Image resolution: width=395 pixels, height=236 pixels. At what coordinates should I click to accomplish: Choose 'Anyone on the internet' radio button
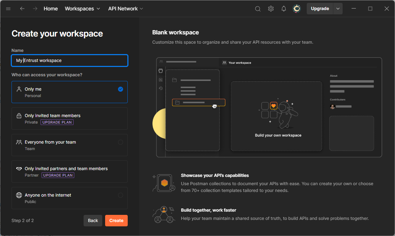(120, 195)
